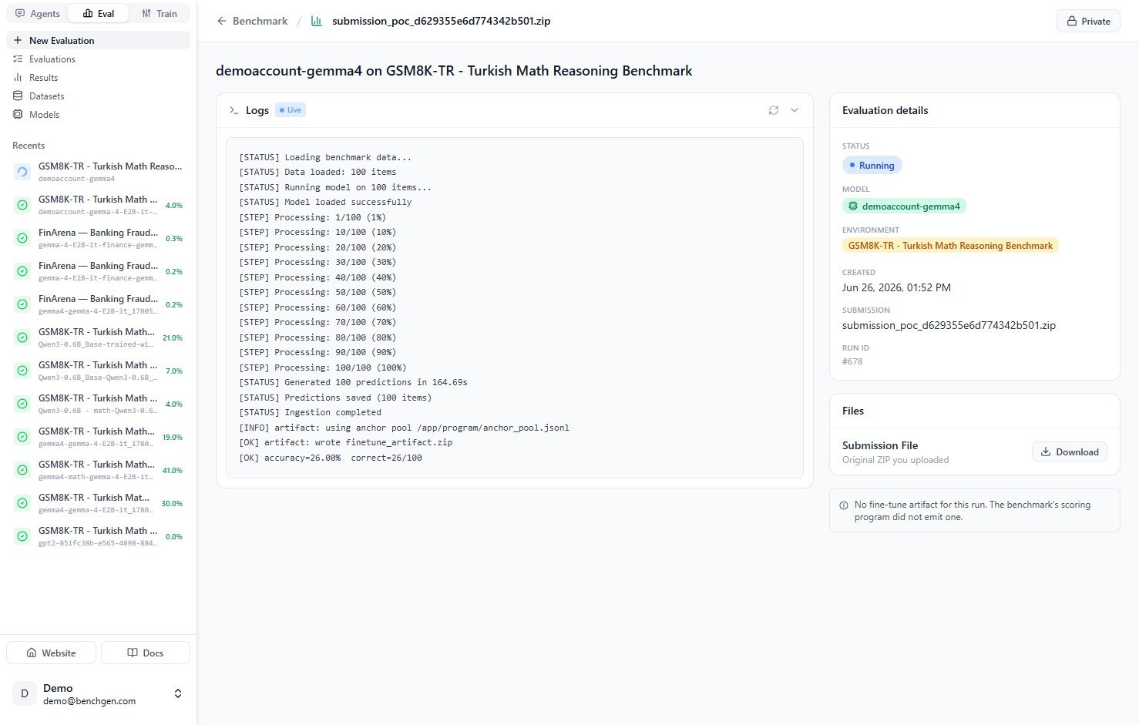Image resolution: width=1139 pixels, height=725 pixels.
Task: Click the Demo avatar D
Action: pos(25,693)
